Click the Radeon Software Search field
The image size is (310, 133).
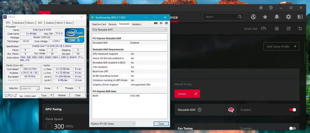pyautogui.click(x=223, y=17)
